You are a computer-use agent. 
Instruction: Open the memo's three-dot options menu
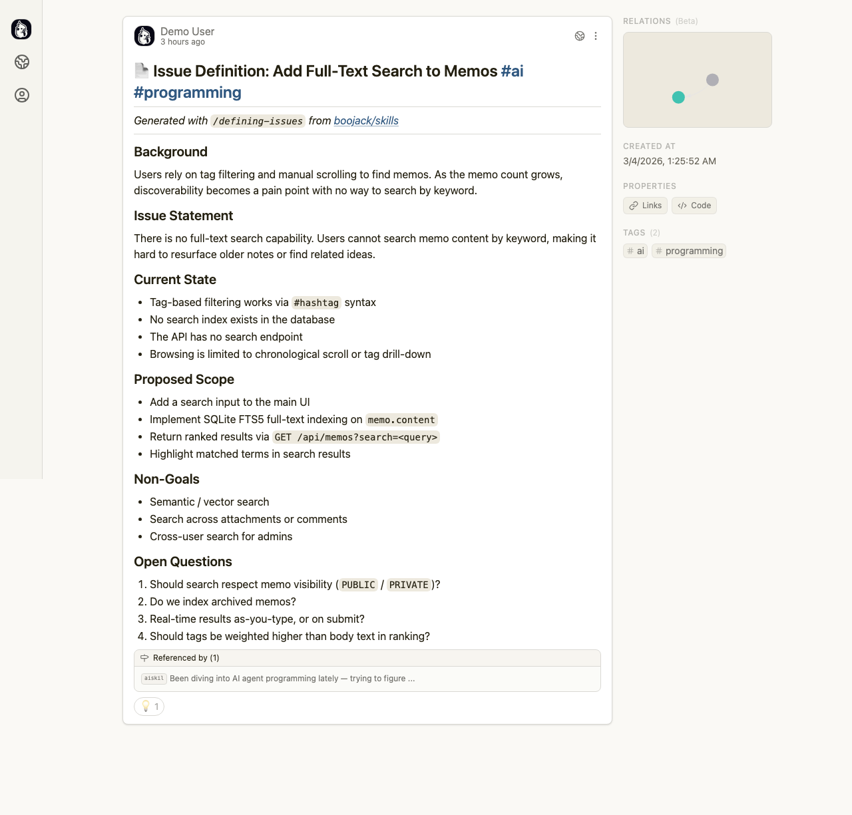596,36
